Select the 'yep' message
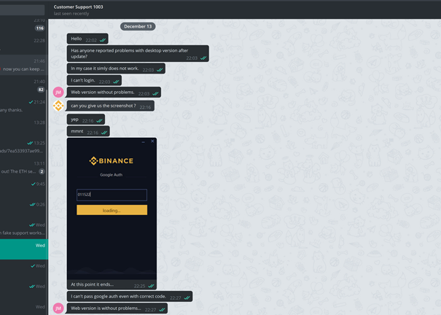The width and height of the screenshot is (441, 315). pos(86,120)
